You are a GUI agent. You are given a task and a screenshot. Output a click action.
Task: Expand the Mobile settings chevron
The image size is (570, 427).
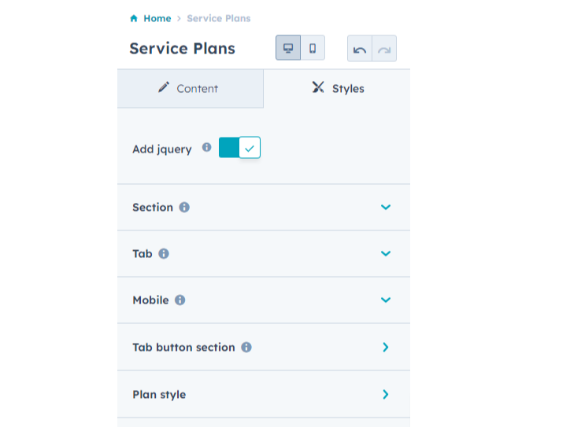click(x=386, y=300)
